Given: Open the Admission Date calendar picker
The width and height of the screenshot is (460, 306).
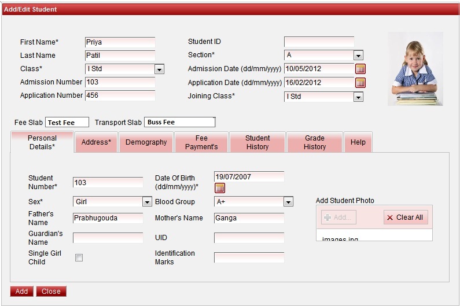Looking at the screenshot, I should [360, 69].
